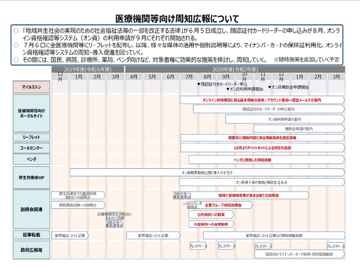This screenshot has width=360, height=269.
Task: Click the 医療機関等向けポータルサイト row label
Action: (x=32, y=113)
